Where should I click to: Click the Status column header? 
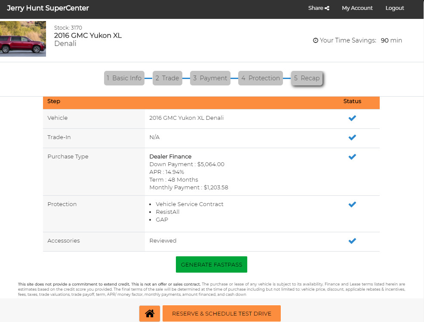point(352,101)
